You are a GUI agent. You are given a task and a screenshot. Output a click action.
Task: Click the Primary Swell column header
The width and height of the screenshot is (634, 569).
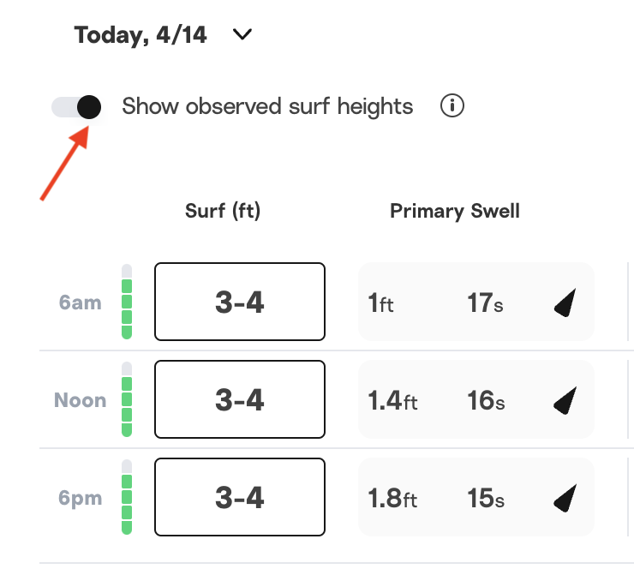click(x=455, y=211)
